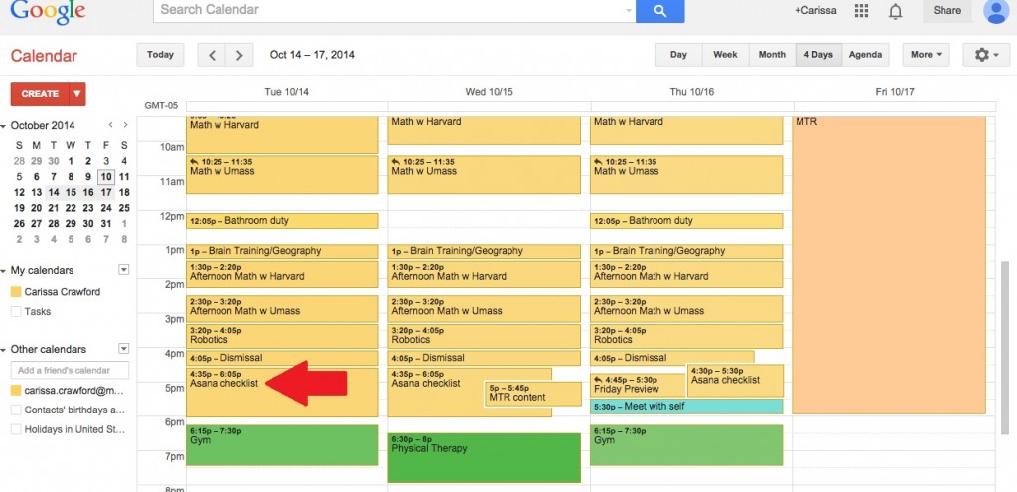The image size is (1017, 492).
Task: Show next month in mini calendar
Action: point(125,125)
